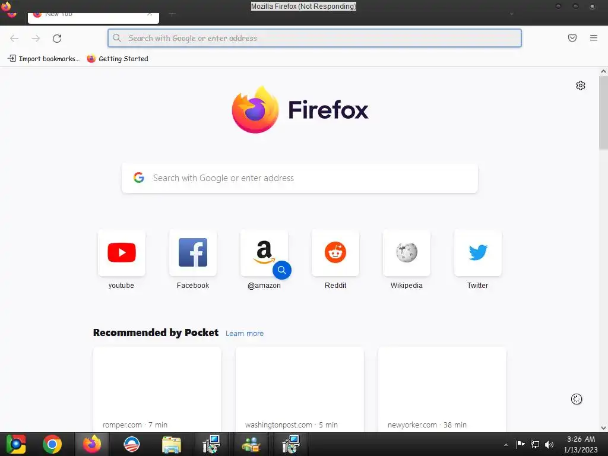The image size is (608, 456).
Task: Click the round dotted icon near the bottom right
Action: pos(576,399)
